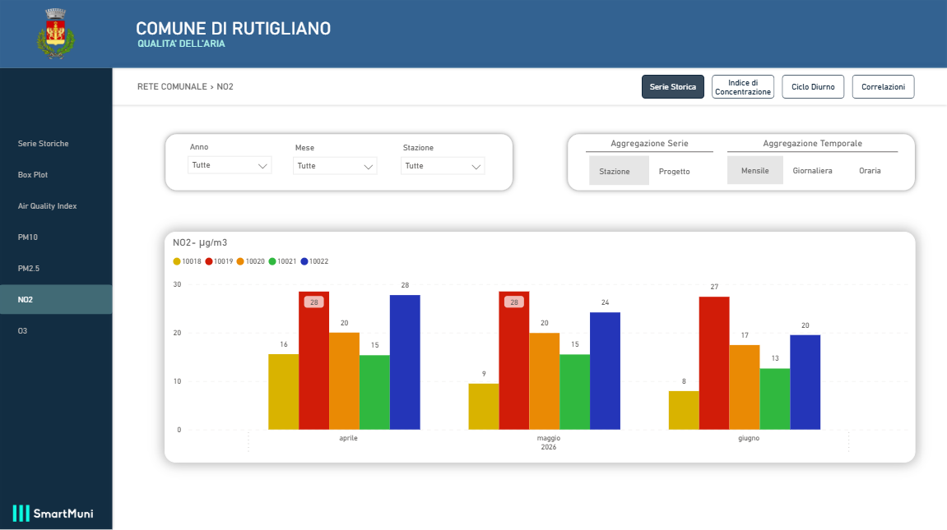The width and height of the screenshot is (947, 530).
Task: Select PM2.5 in the sidebar
Action: (56, 269)
